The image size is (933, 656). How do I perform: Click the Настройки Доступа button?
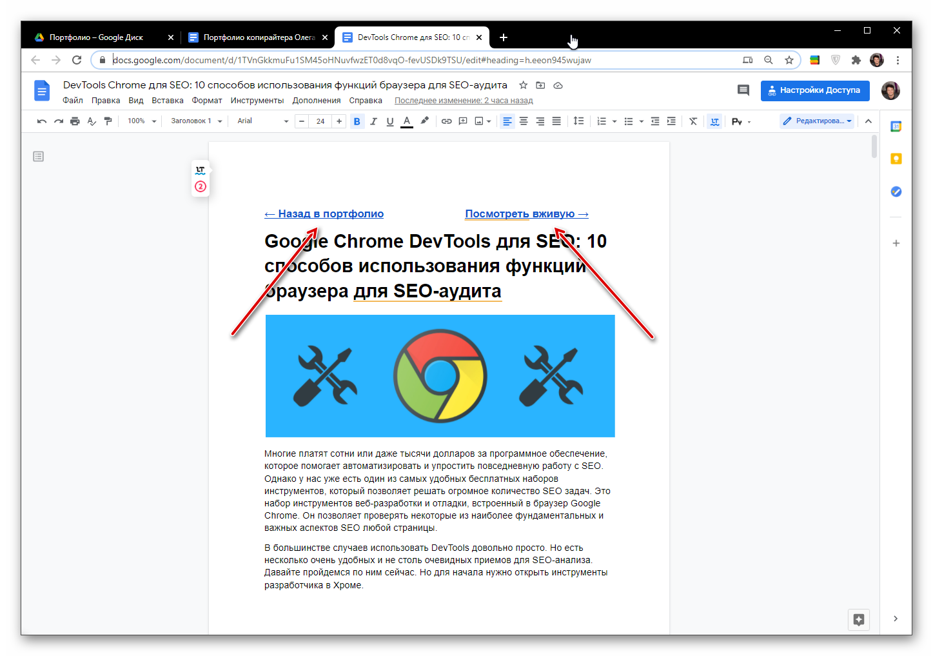coord(814,90)
